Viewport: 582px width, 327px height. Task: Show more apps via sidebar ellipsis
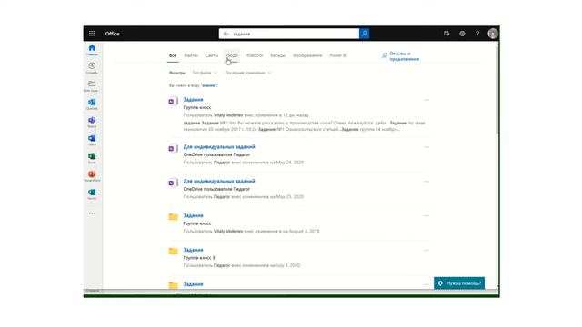click(92, 213)
